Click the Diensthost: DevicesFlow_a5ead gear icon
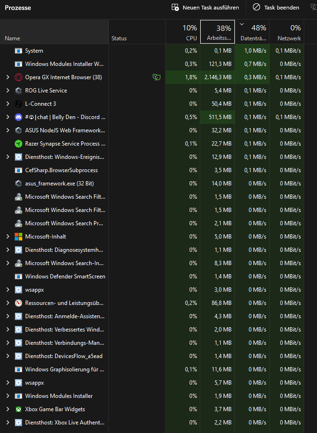Viewport: 317px width, 433px height. 18,356
